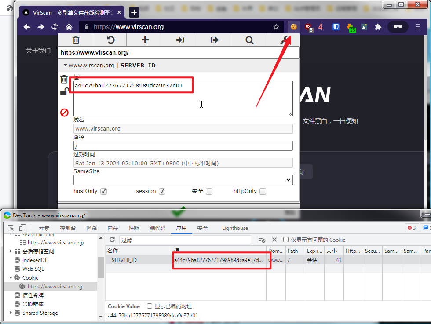Switch to the 网络 DevTools tab

(91, 228)
